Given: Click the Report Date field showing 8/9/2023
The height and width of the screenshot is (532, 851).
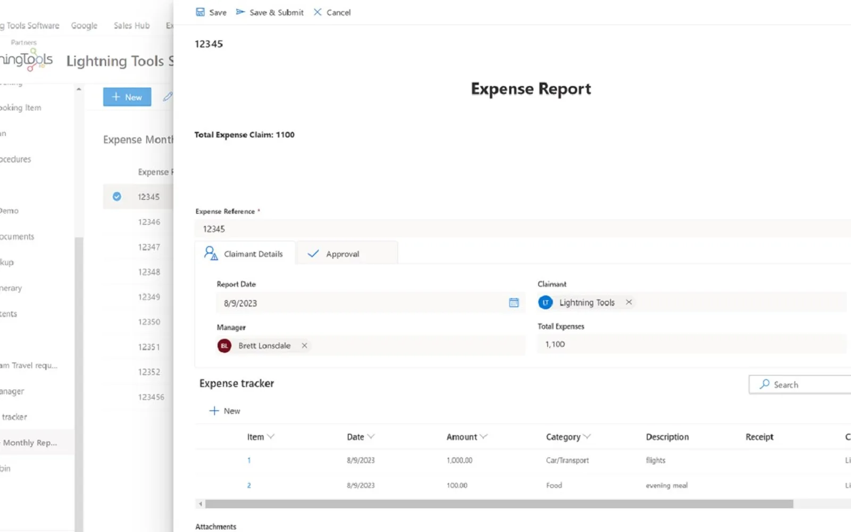Looking at the screenshot, I should point(371,303).
